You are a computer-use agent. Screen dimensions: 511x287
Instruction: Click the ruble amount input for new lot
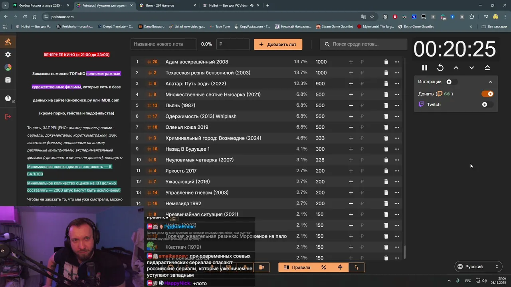tap(233, 44)
